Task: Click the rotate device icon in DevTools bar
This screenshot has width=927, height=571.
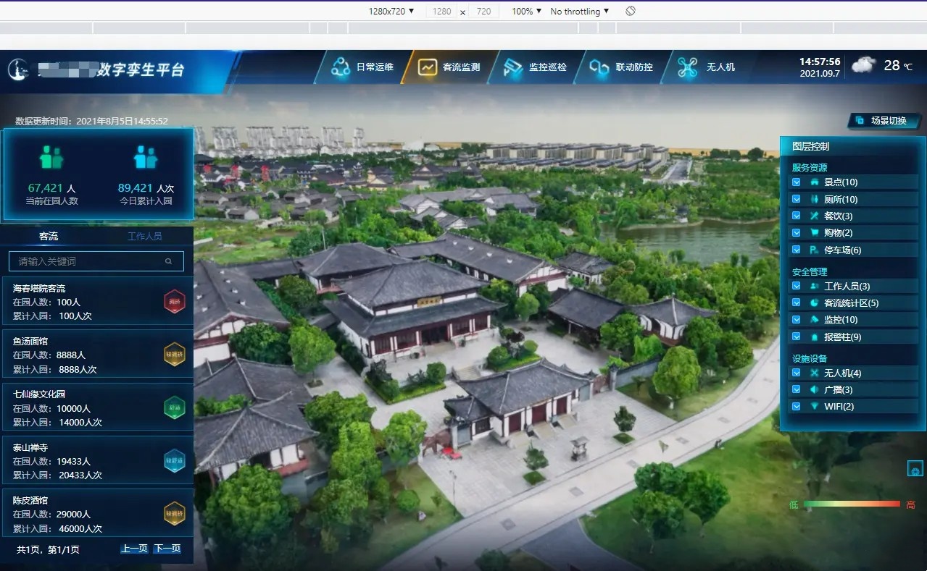Action: [631, 11]
